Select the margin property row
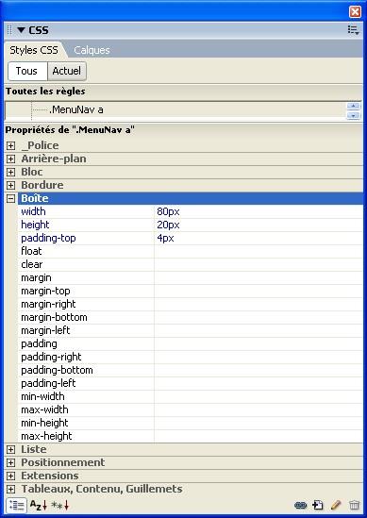Viewport: 367px width, 518px height. coord(191,277)
